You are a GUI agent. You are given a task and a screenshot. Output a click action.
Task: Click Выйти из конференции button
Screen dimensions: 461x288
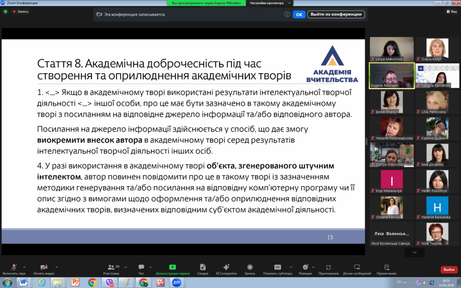coord(336,14)
